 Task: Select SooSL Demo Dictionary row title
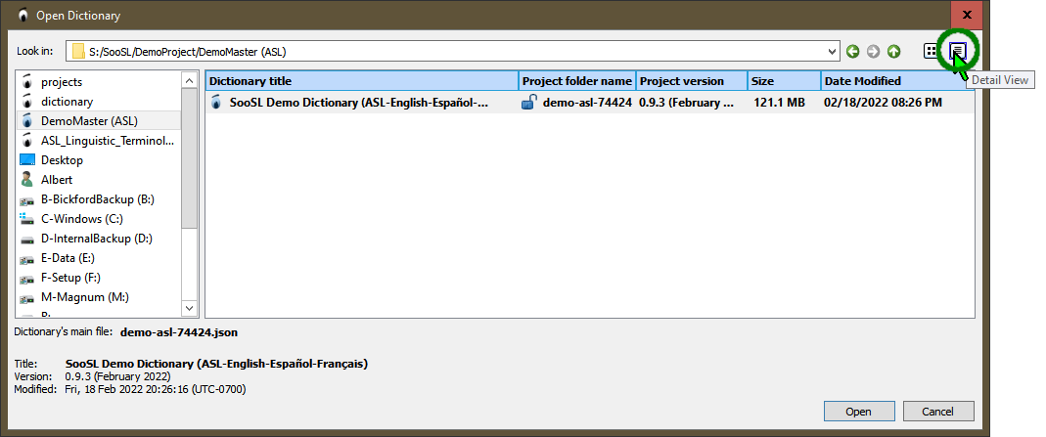click(359, 103)
